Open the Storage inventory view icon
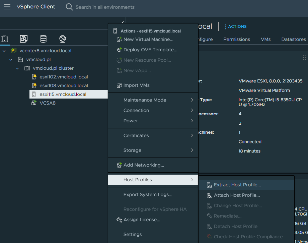This screenshot has width=308, height=243. [x=43, y=39]
